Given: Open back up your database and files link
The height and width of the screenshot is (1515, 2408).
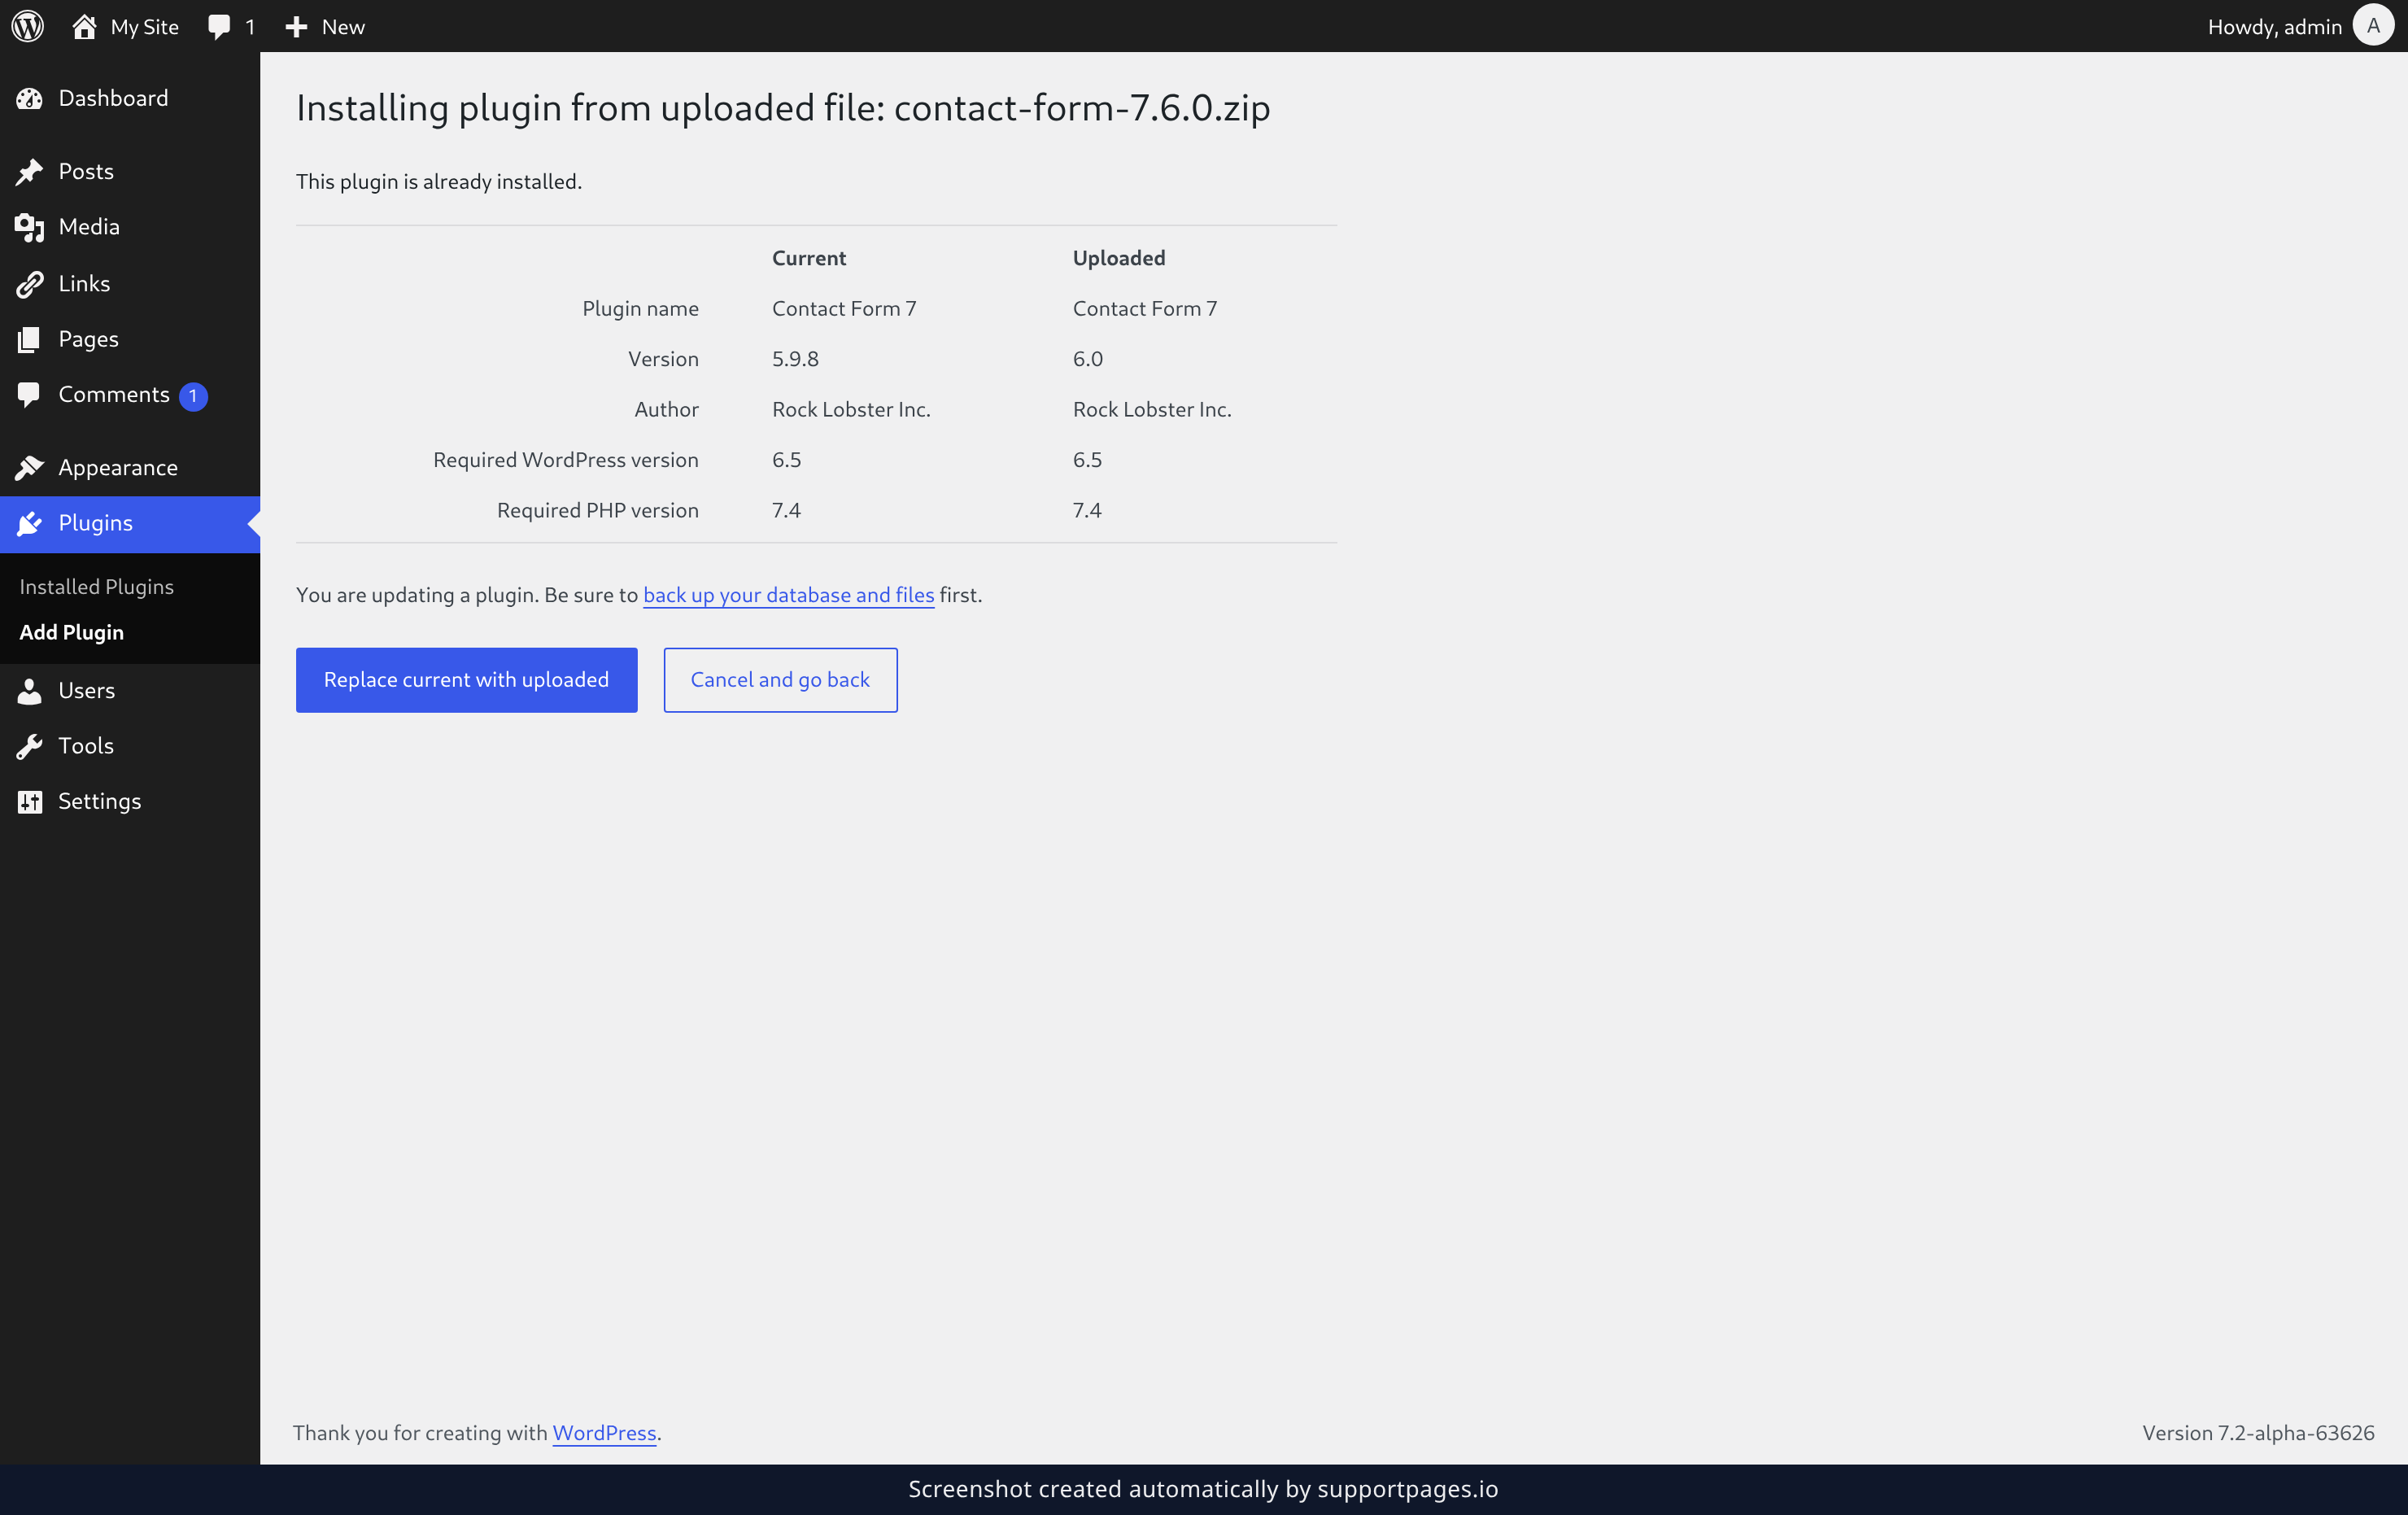Looking at the screenshot, I should 789,595.
